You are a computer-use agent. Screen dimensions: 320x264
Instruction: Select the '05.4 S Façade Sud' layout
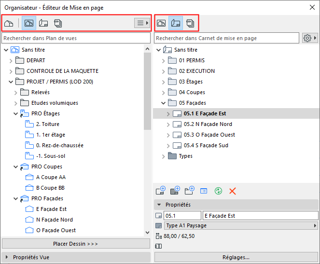tap(206, 145)
